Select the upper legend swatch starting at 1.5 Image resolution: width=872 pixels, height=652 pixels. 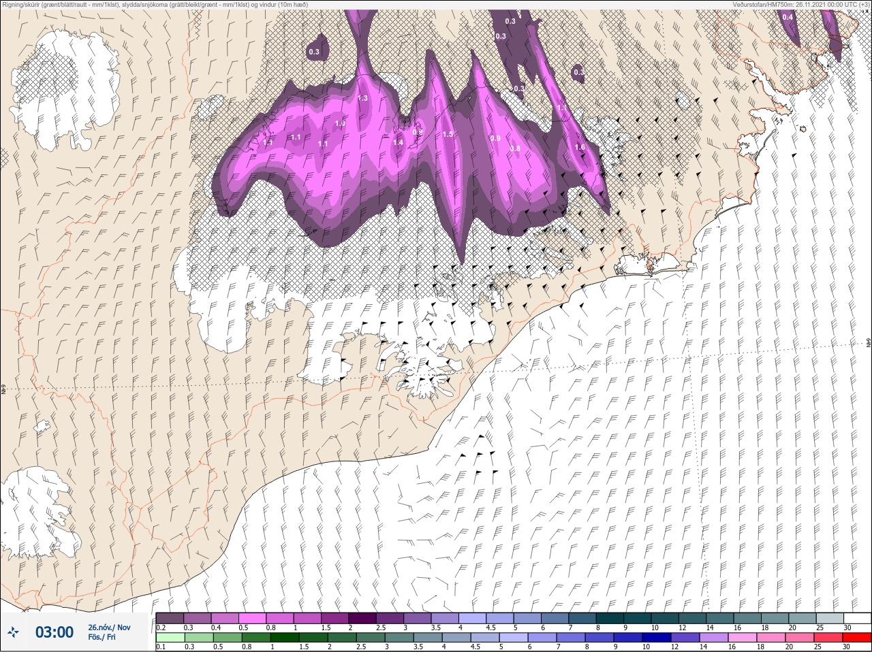(x=334, y=618)
